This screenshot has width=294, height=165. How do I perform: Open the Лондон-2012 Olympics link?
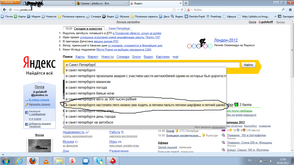226,40
